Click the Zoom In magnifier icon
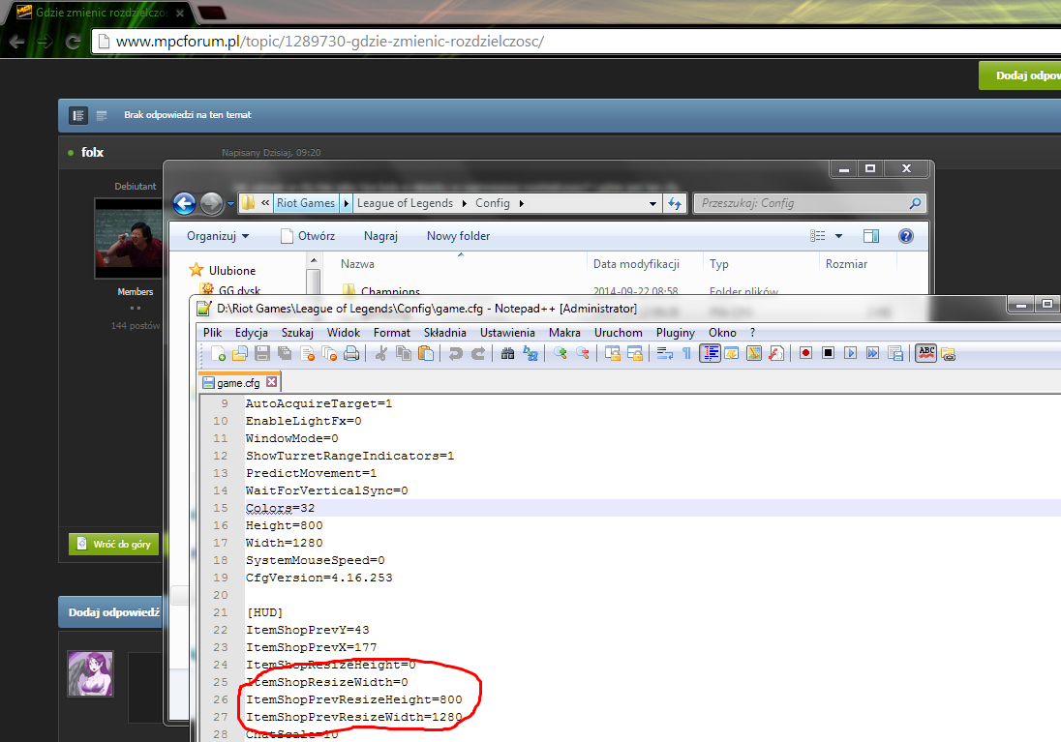Viewport: 1061px width, 742px height. pyautogui.click(x=560, y=353)
